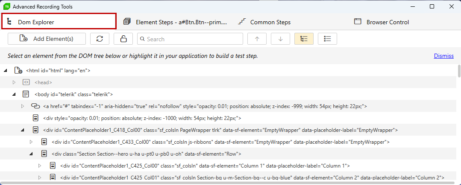Select the js-ribbons div row
This screenshot has height=185, width=461.
coord(220,142)
